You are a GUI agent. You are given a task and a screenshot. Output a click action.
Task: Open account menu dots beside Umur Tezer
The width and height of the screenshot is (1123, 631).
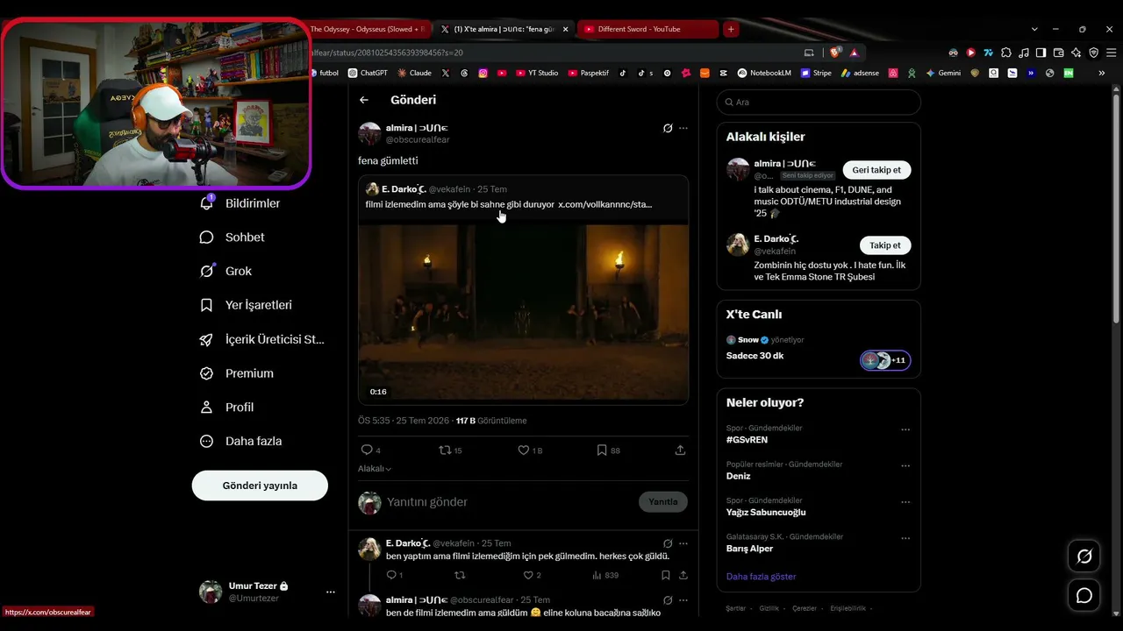pos(331,592)
